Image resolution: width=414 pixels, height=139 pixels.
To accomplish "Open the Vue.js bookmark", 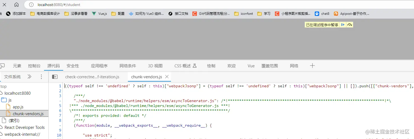I will tap(100, 13).
